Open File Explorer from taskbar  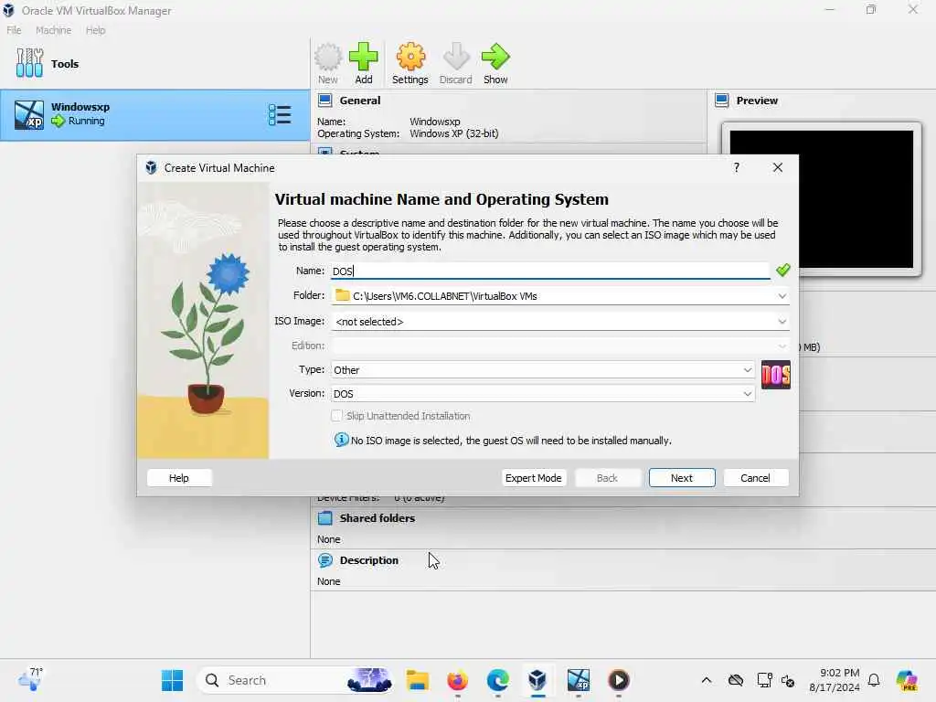click(417, 680)
